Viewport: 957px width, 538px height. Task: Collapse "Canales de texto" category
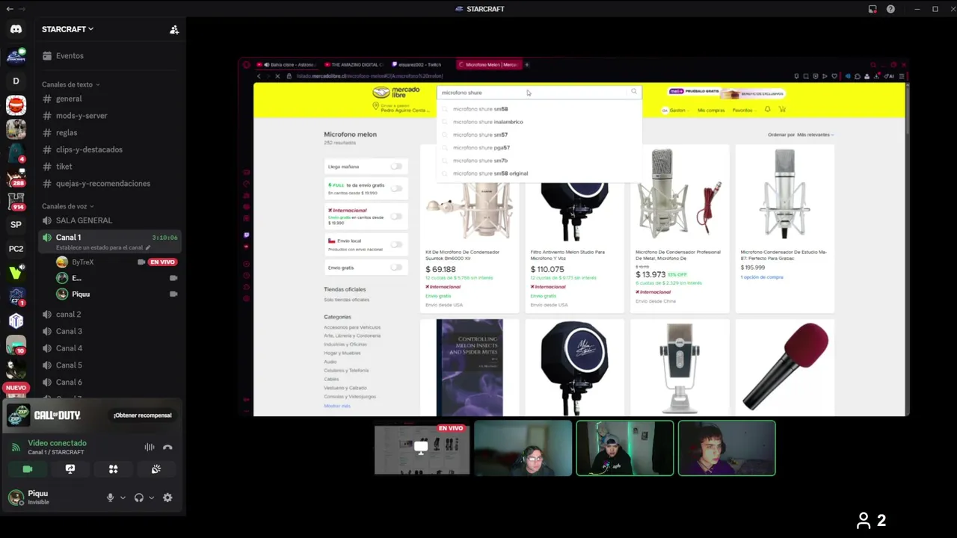[x=71, y=84]
